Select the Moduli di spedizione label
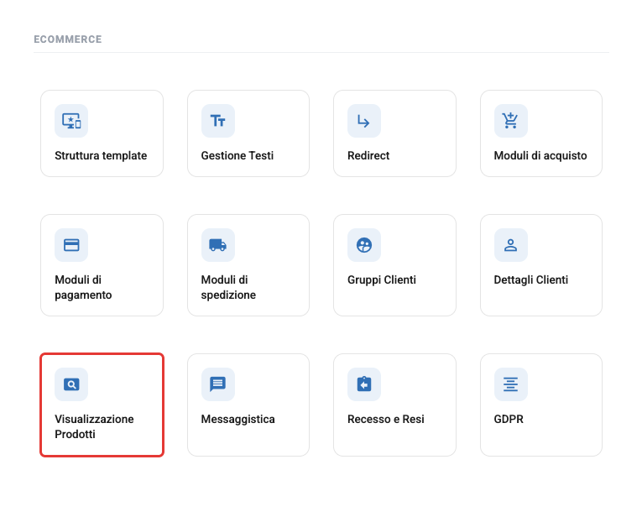Screen dimensions: 642x517 coord(228,287)
